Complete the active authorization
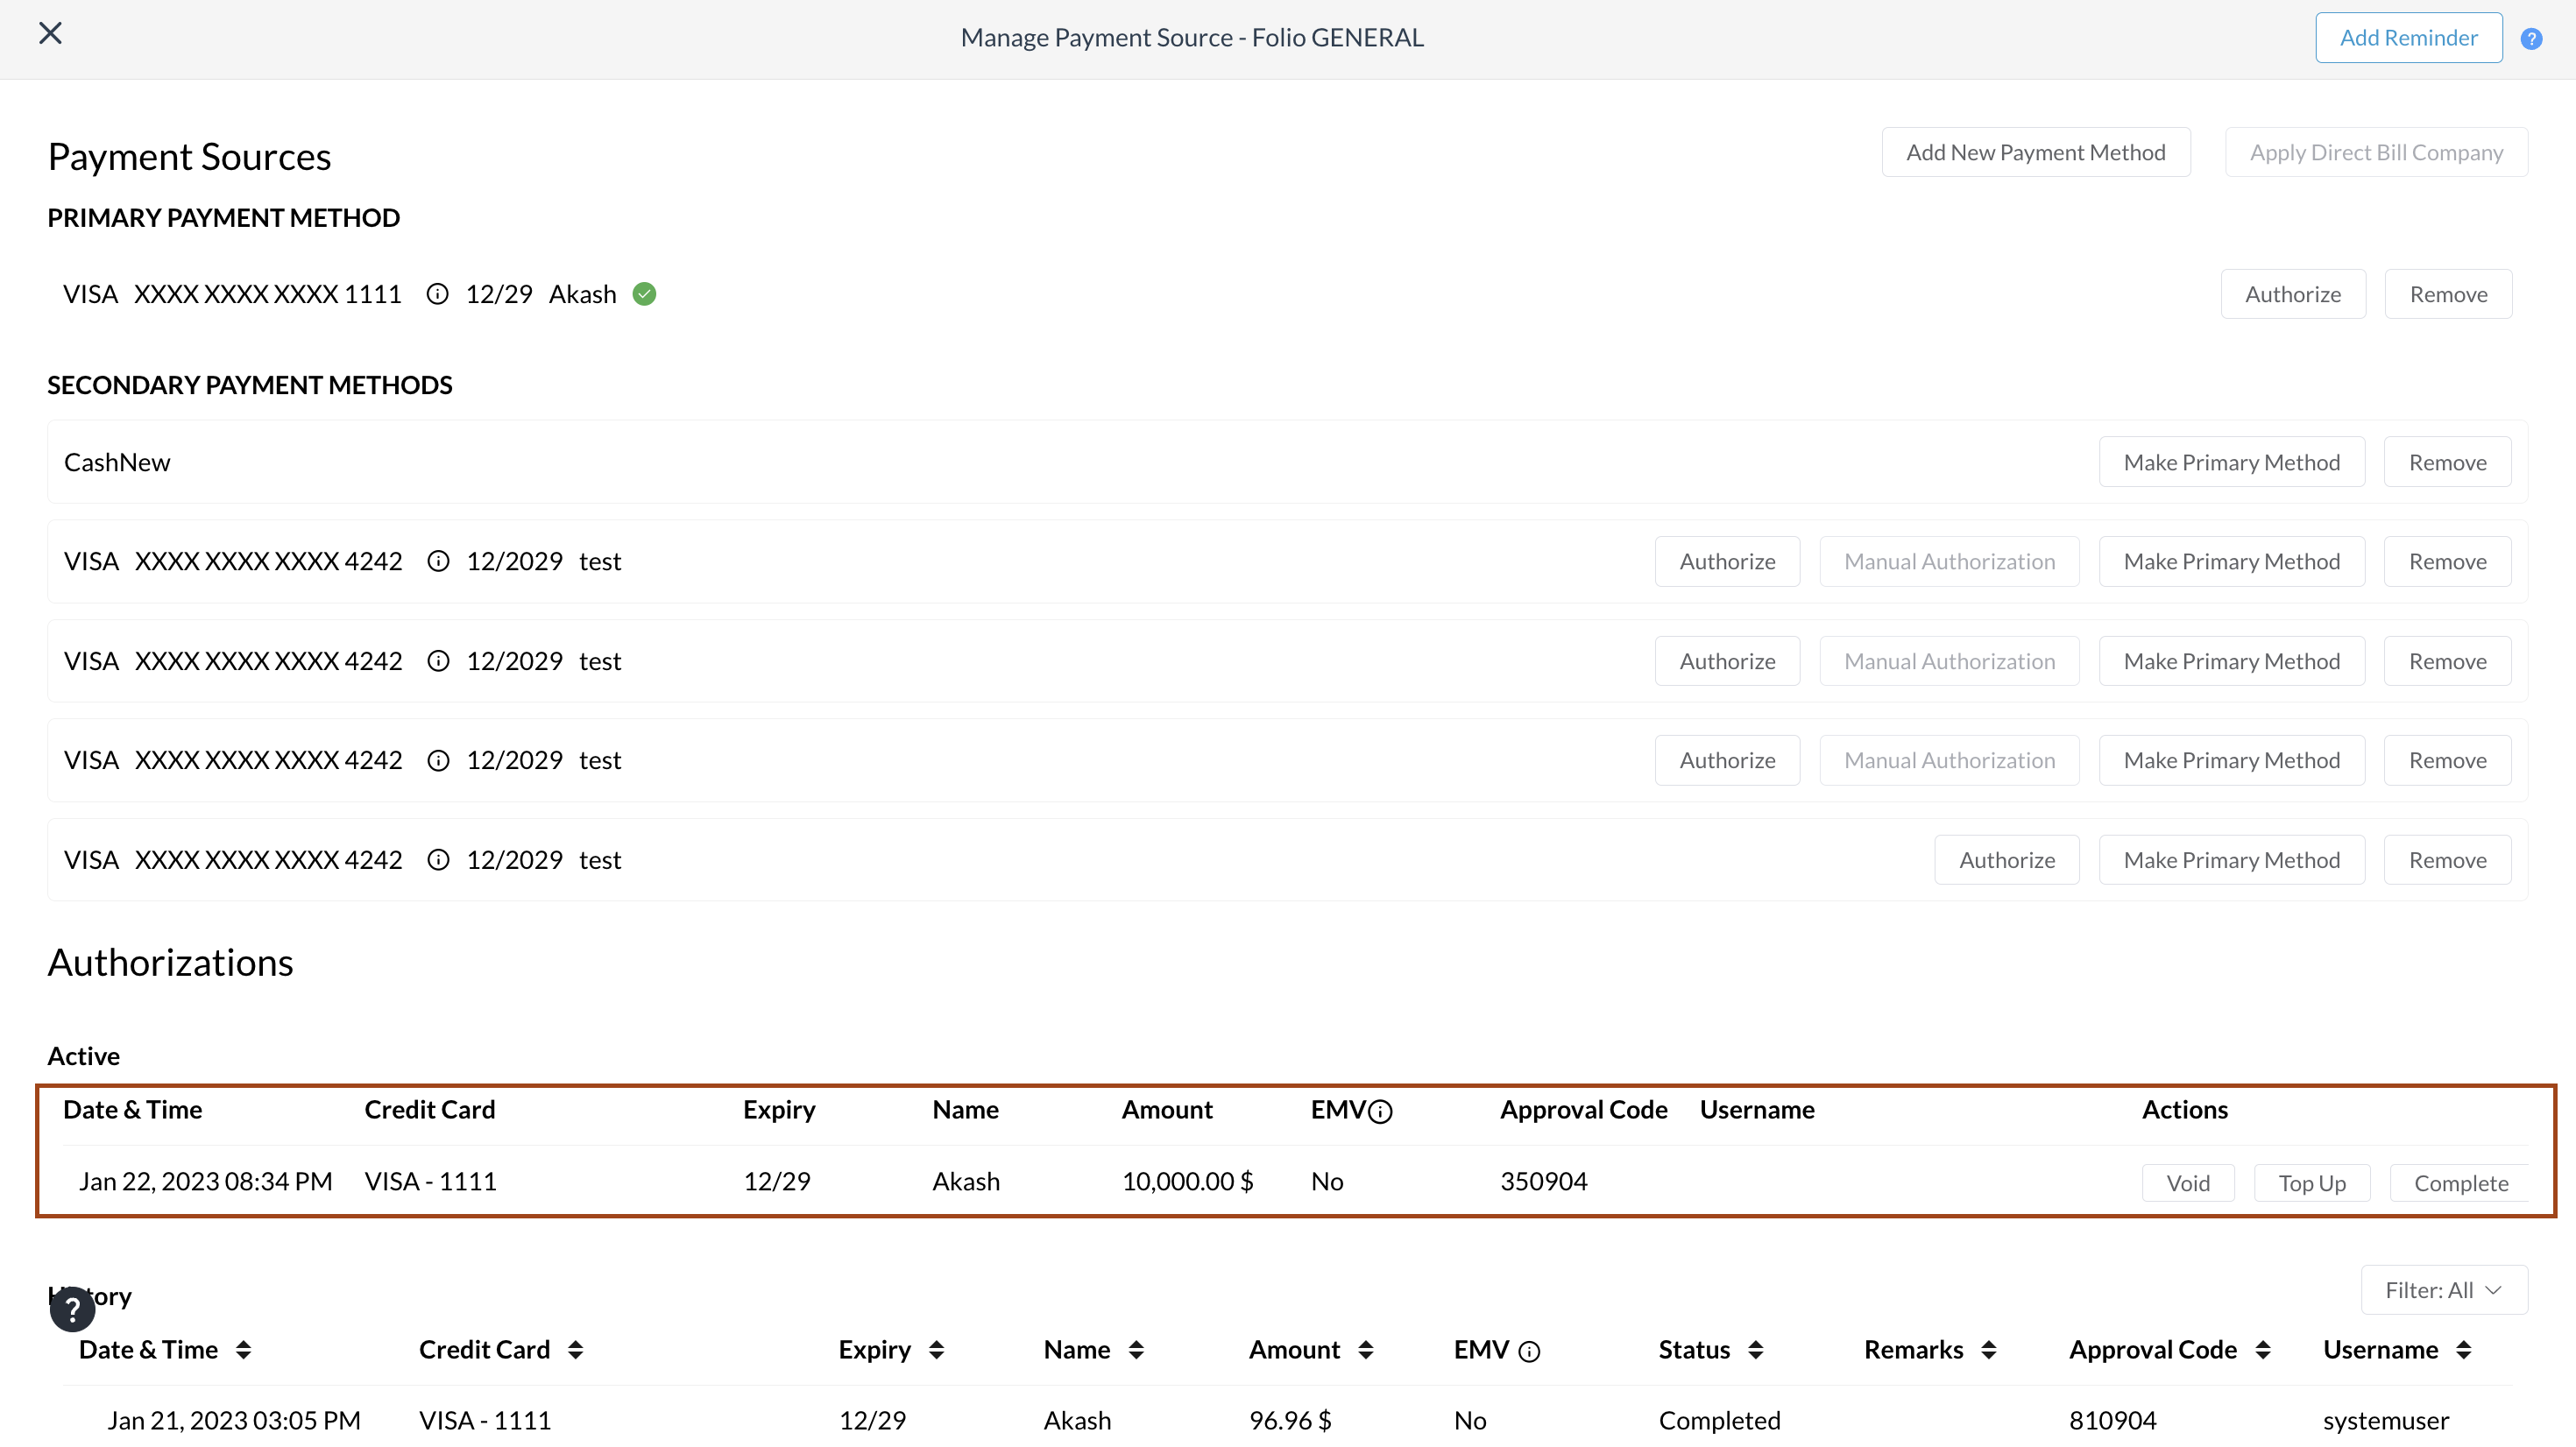 (2460, 1183)
